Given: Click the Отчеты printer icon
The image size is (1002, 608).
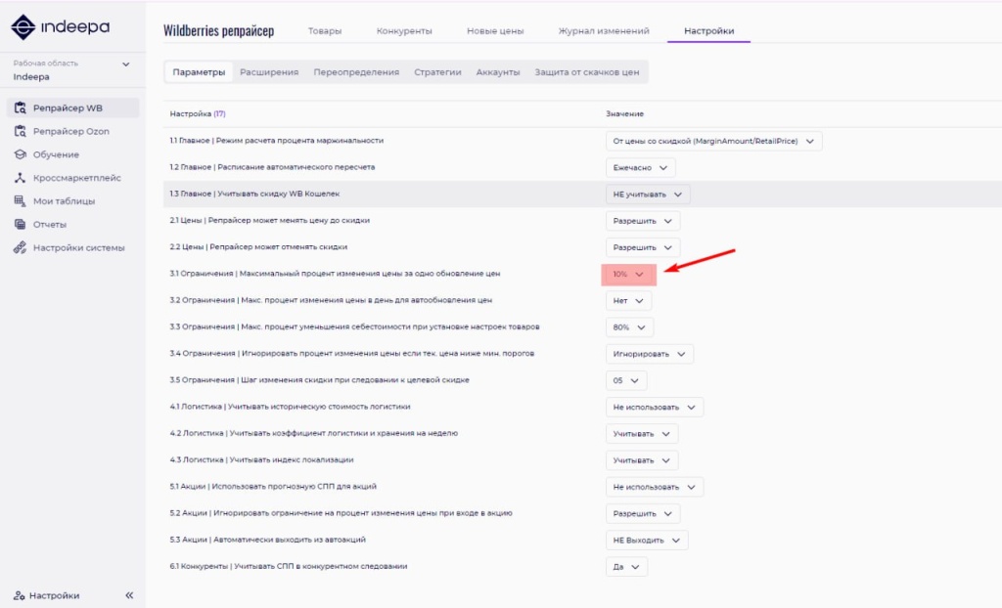Looking at the screenshot, I should [x=21, y=224].
